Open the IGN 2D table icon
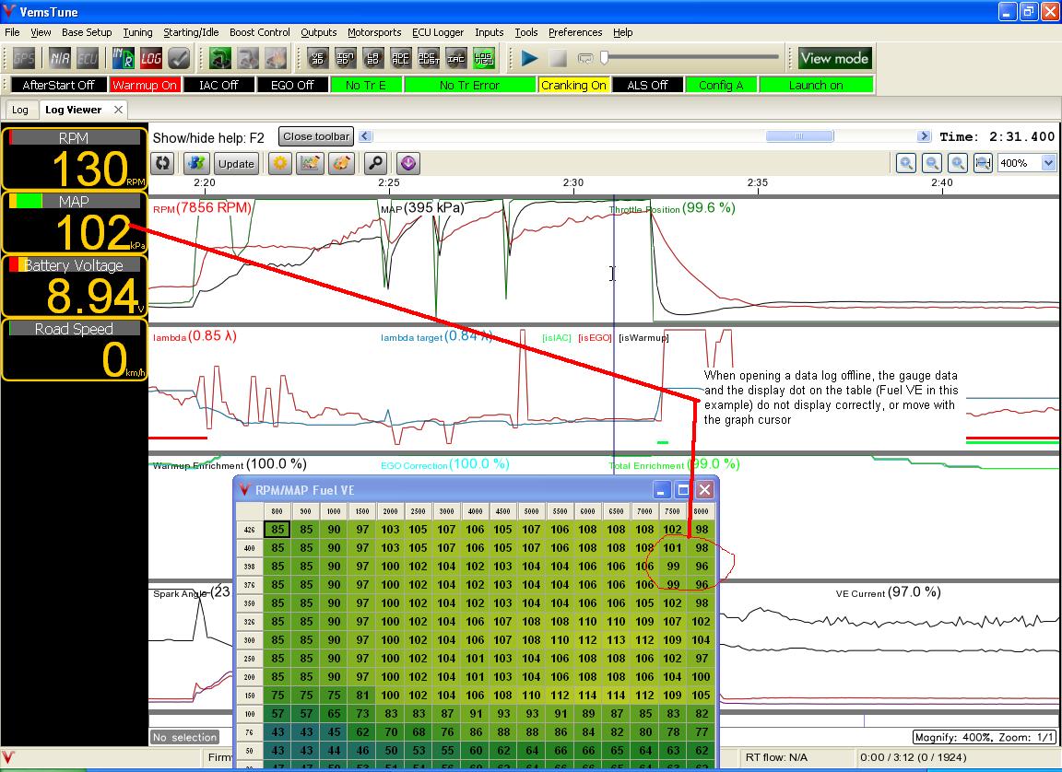Screen dimensions: 1062x772 [x=346, y=58]
